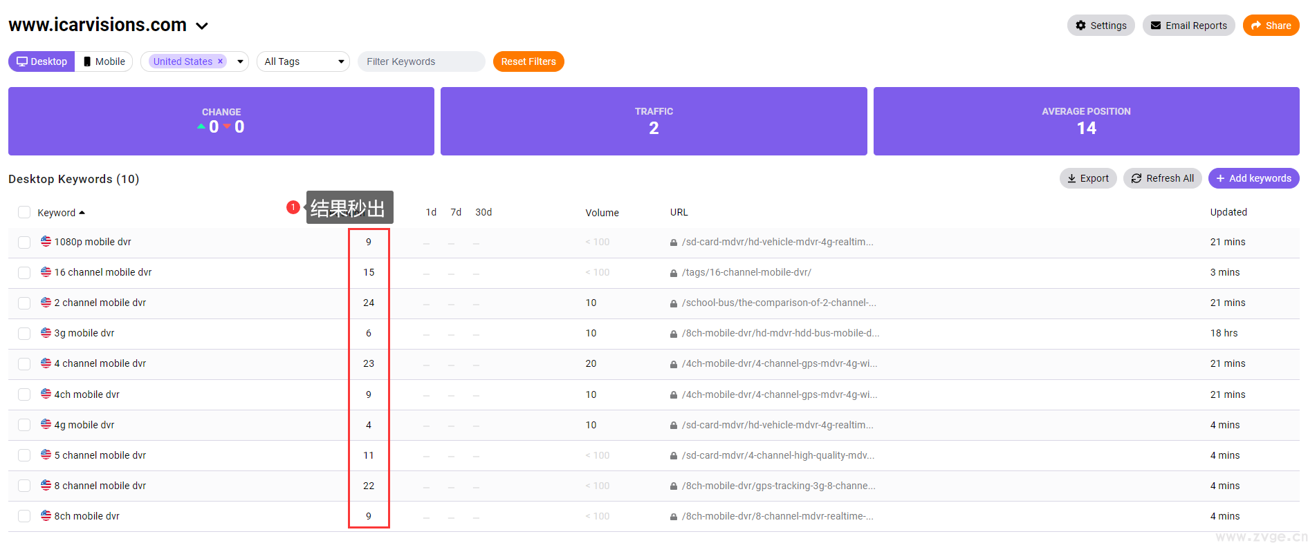The width and height of the screenshot is (1308, 543).
Task: Click the Add keywords plus button
Action: tap(1253, 178)
